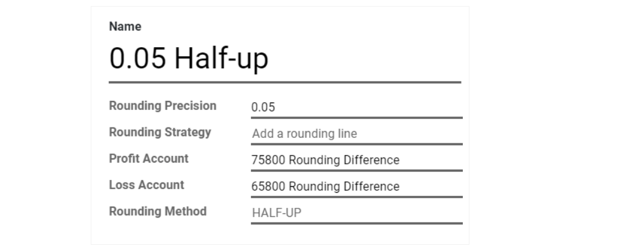Open the Loss Account selection field
Image resolution: width=634 pixels, height=249 pixels.
click(x=357, y=186)
